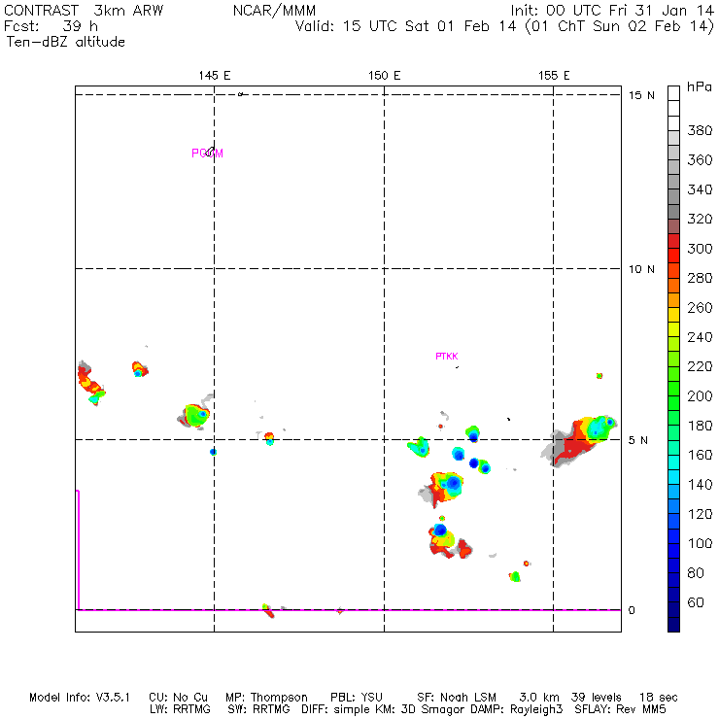This screenshot has width=719, height=719.
Task: Click the magenta 'PGUM' station label
Action: [x=207, y=154]
